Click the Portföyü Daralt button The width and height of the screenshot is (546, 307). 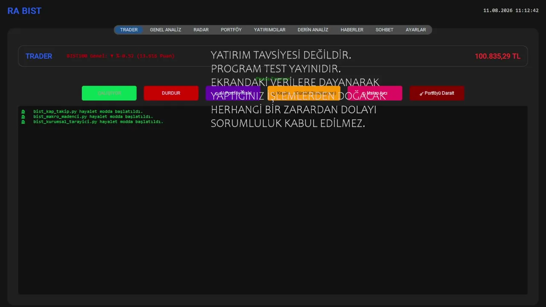tap(437, 93)
